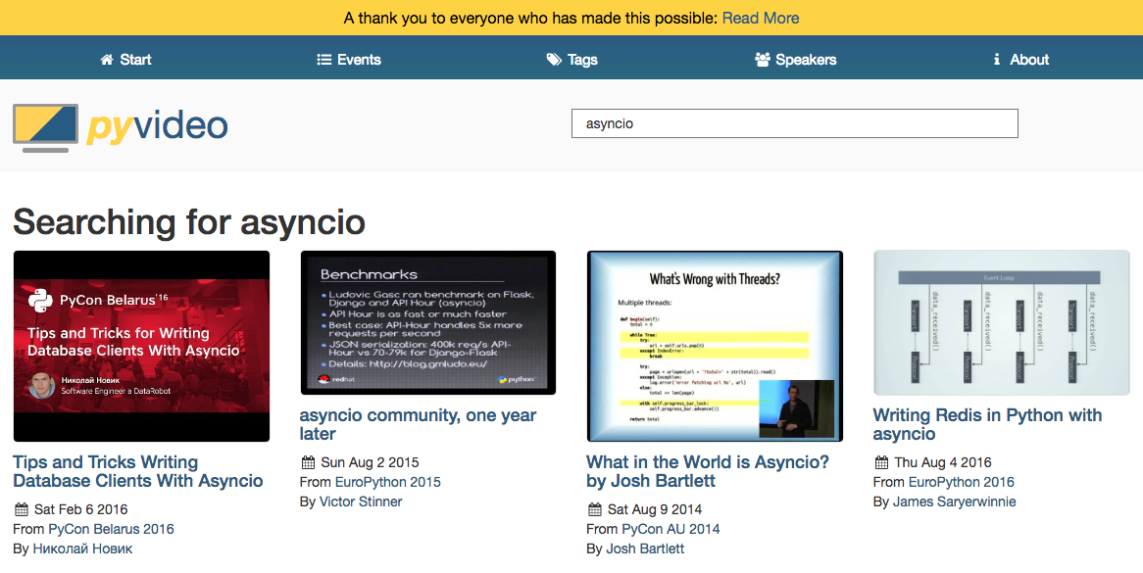Click calendar icon next to Thu Aug 4 2016
The image size is (1143, 573).
[881, 462]
